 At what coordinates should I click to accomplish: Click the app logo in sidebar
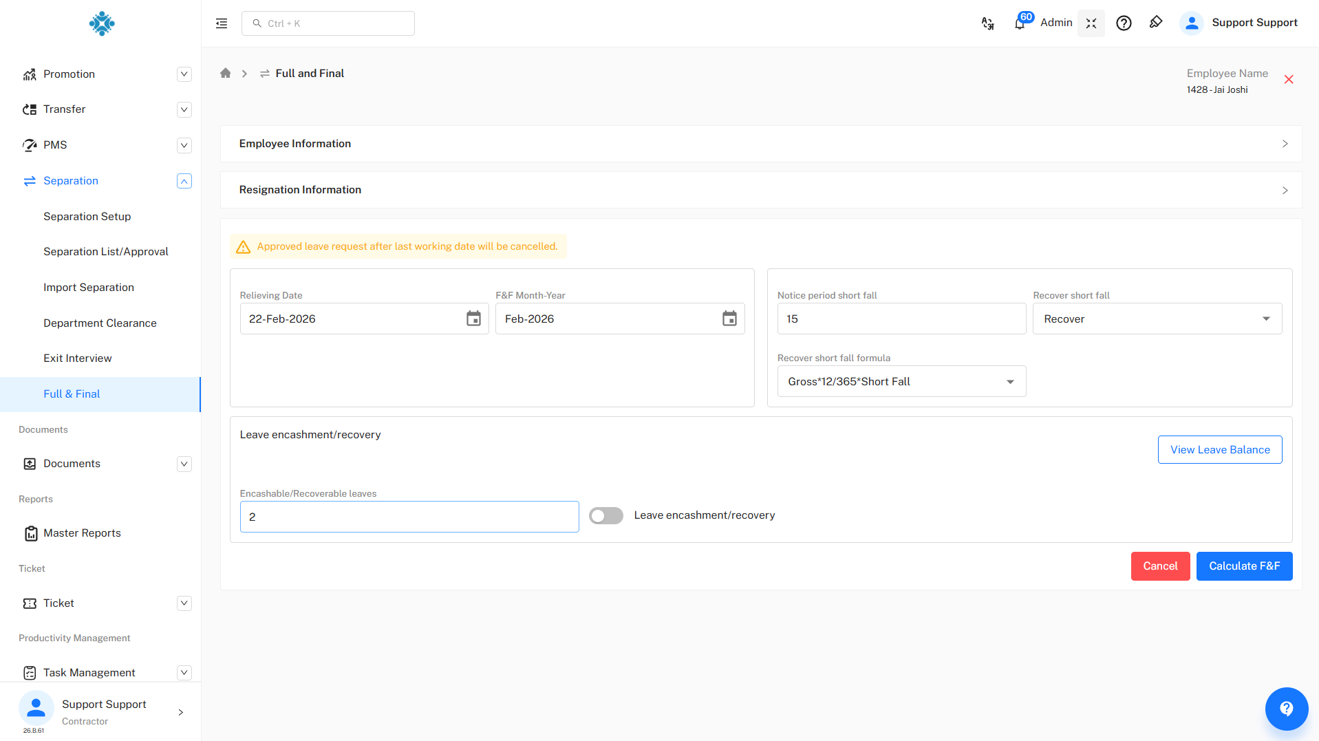pos(102,23)
